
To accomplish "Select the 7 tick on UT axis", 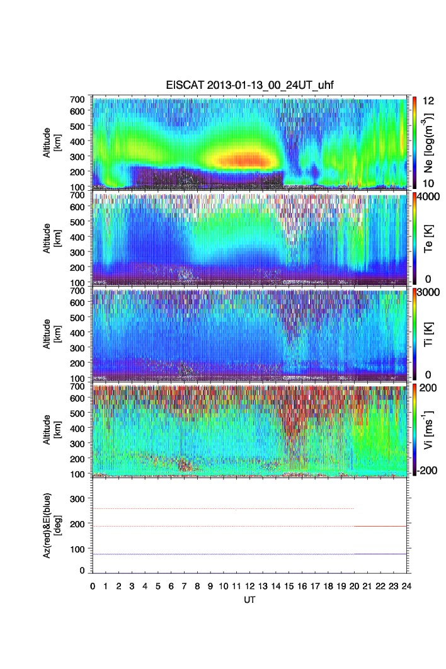I will pos(184,586).
